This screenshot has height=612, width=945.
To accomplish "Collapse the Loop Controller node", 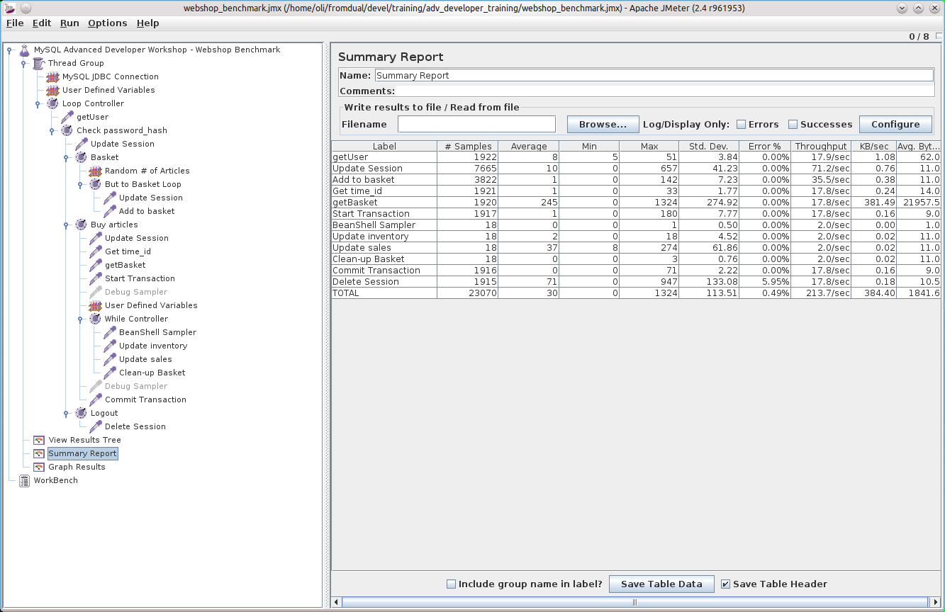I will pos(38,103).
